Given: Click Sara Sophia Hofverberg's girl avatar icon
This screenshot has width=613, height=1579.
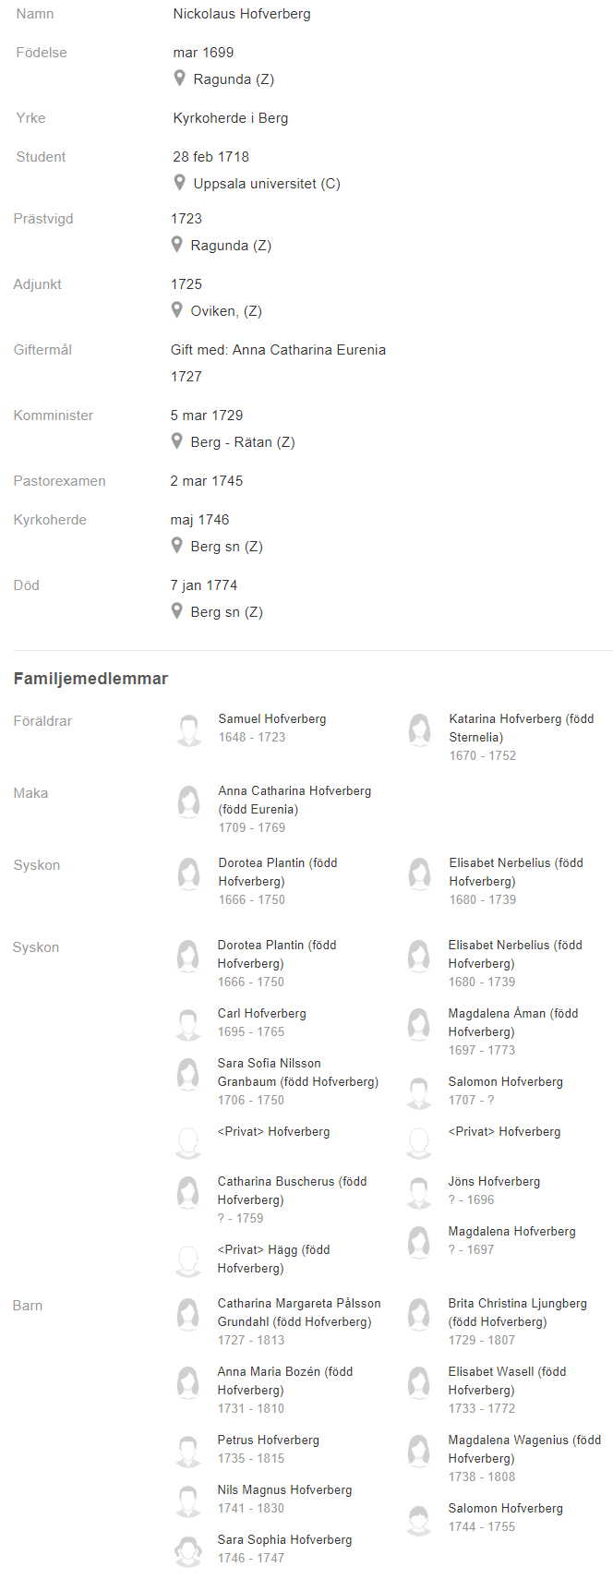Looking at the screenshot, I should point(188,1550).
